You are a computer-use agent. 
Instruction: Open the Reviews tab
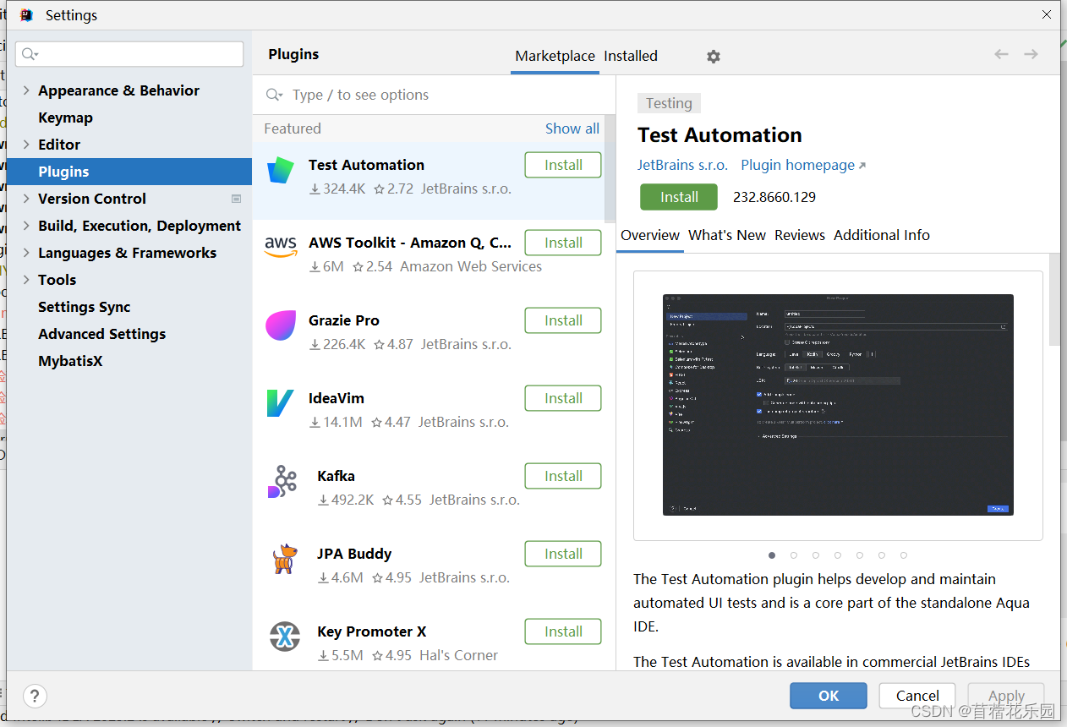800,235
